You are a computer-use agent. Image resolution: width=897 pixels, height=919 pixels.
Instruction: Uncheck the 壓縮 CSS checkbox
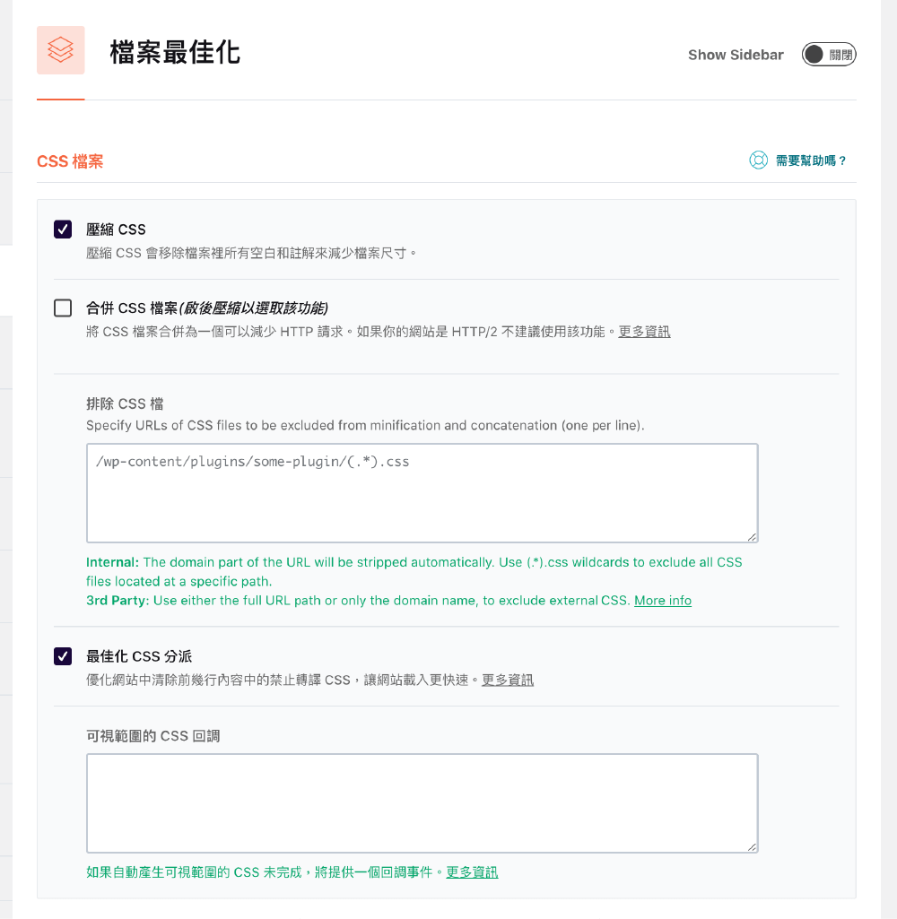[x=63, y=229]
